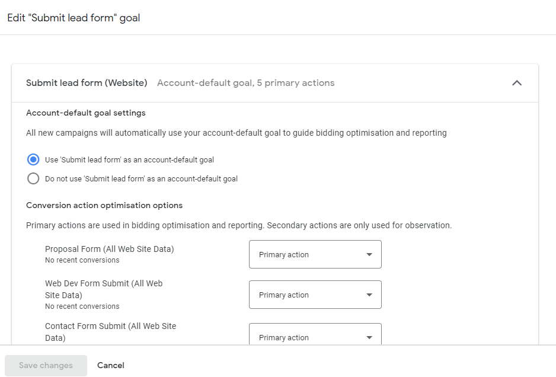Click the "Edit 'Submit lead form' goal" page title
The image size is (556, 377).
[74, 18]
